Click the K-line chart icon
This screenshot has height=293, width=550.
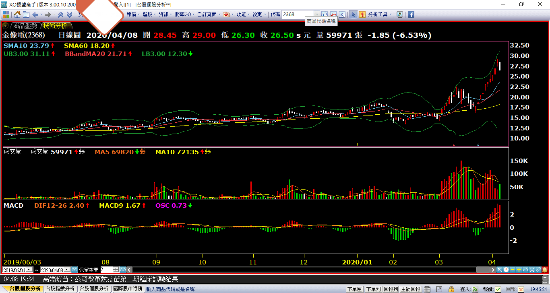click(342, 14)
